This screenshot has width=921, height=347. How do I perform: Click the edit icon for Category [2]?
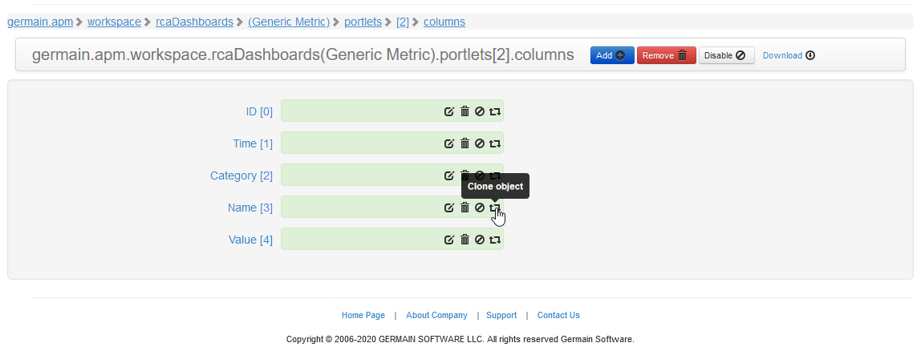[449, 176]
